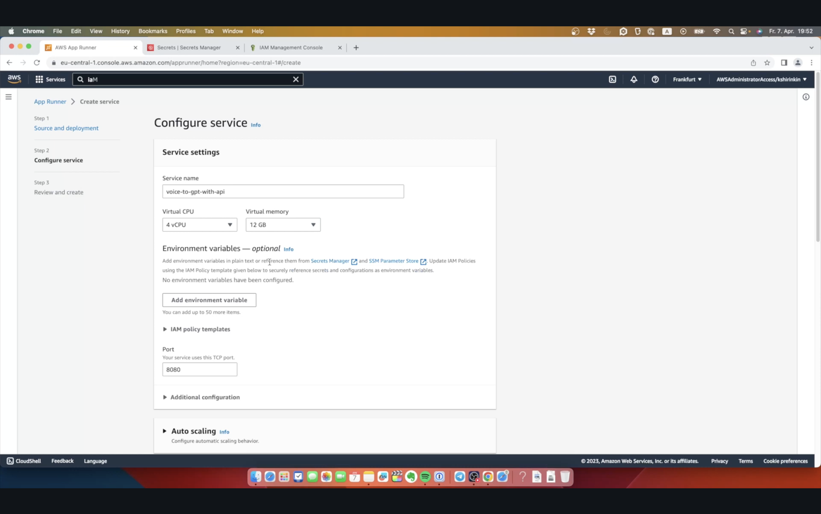
Task: Return to Source and deployment step
Action: coord(66,128)
